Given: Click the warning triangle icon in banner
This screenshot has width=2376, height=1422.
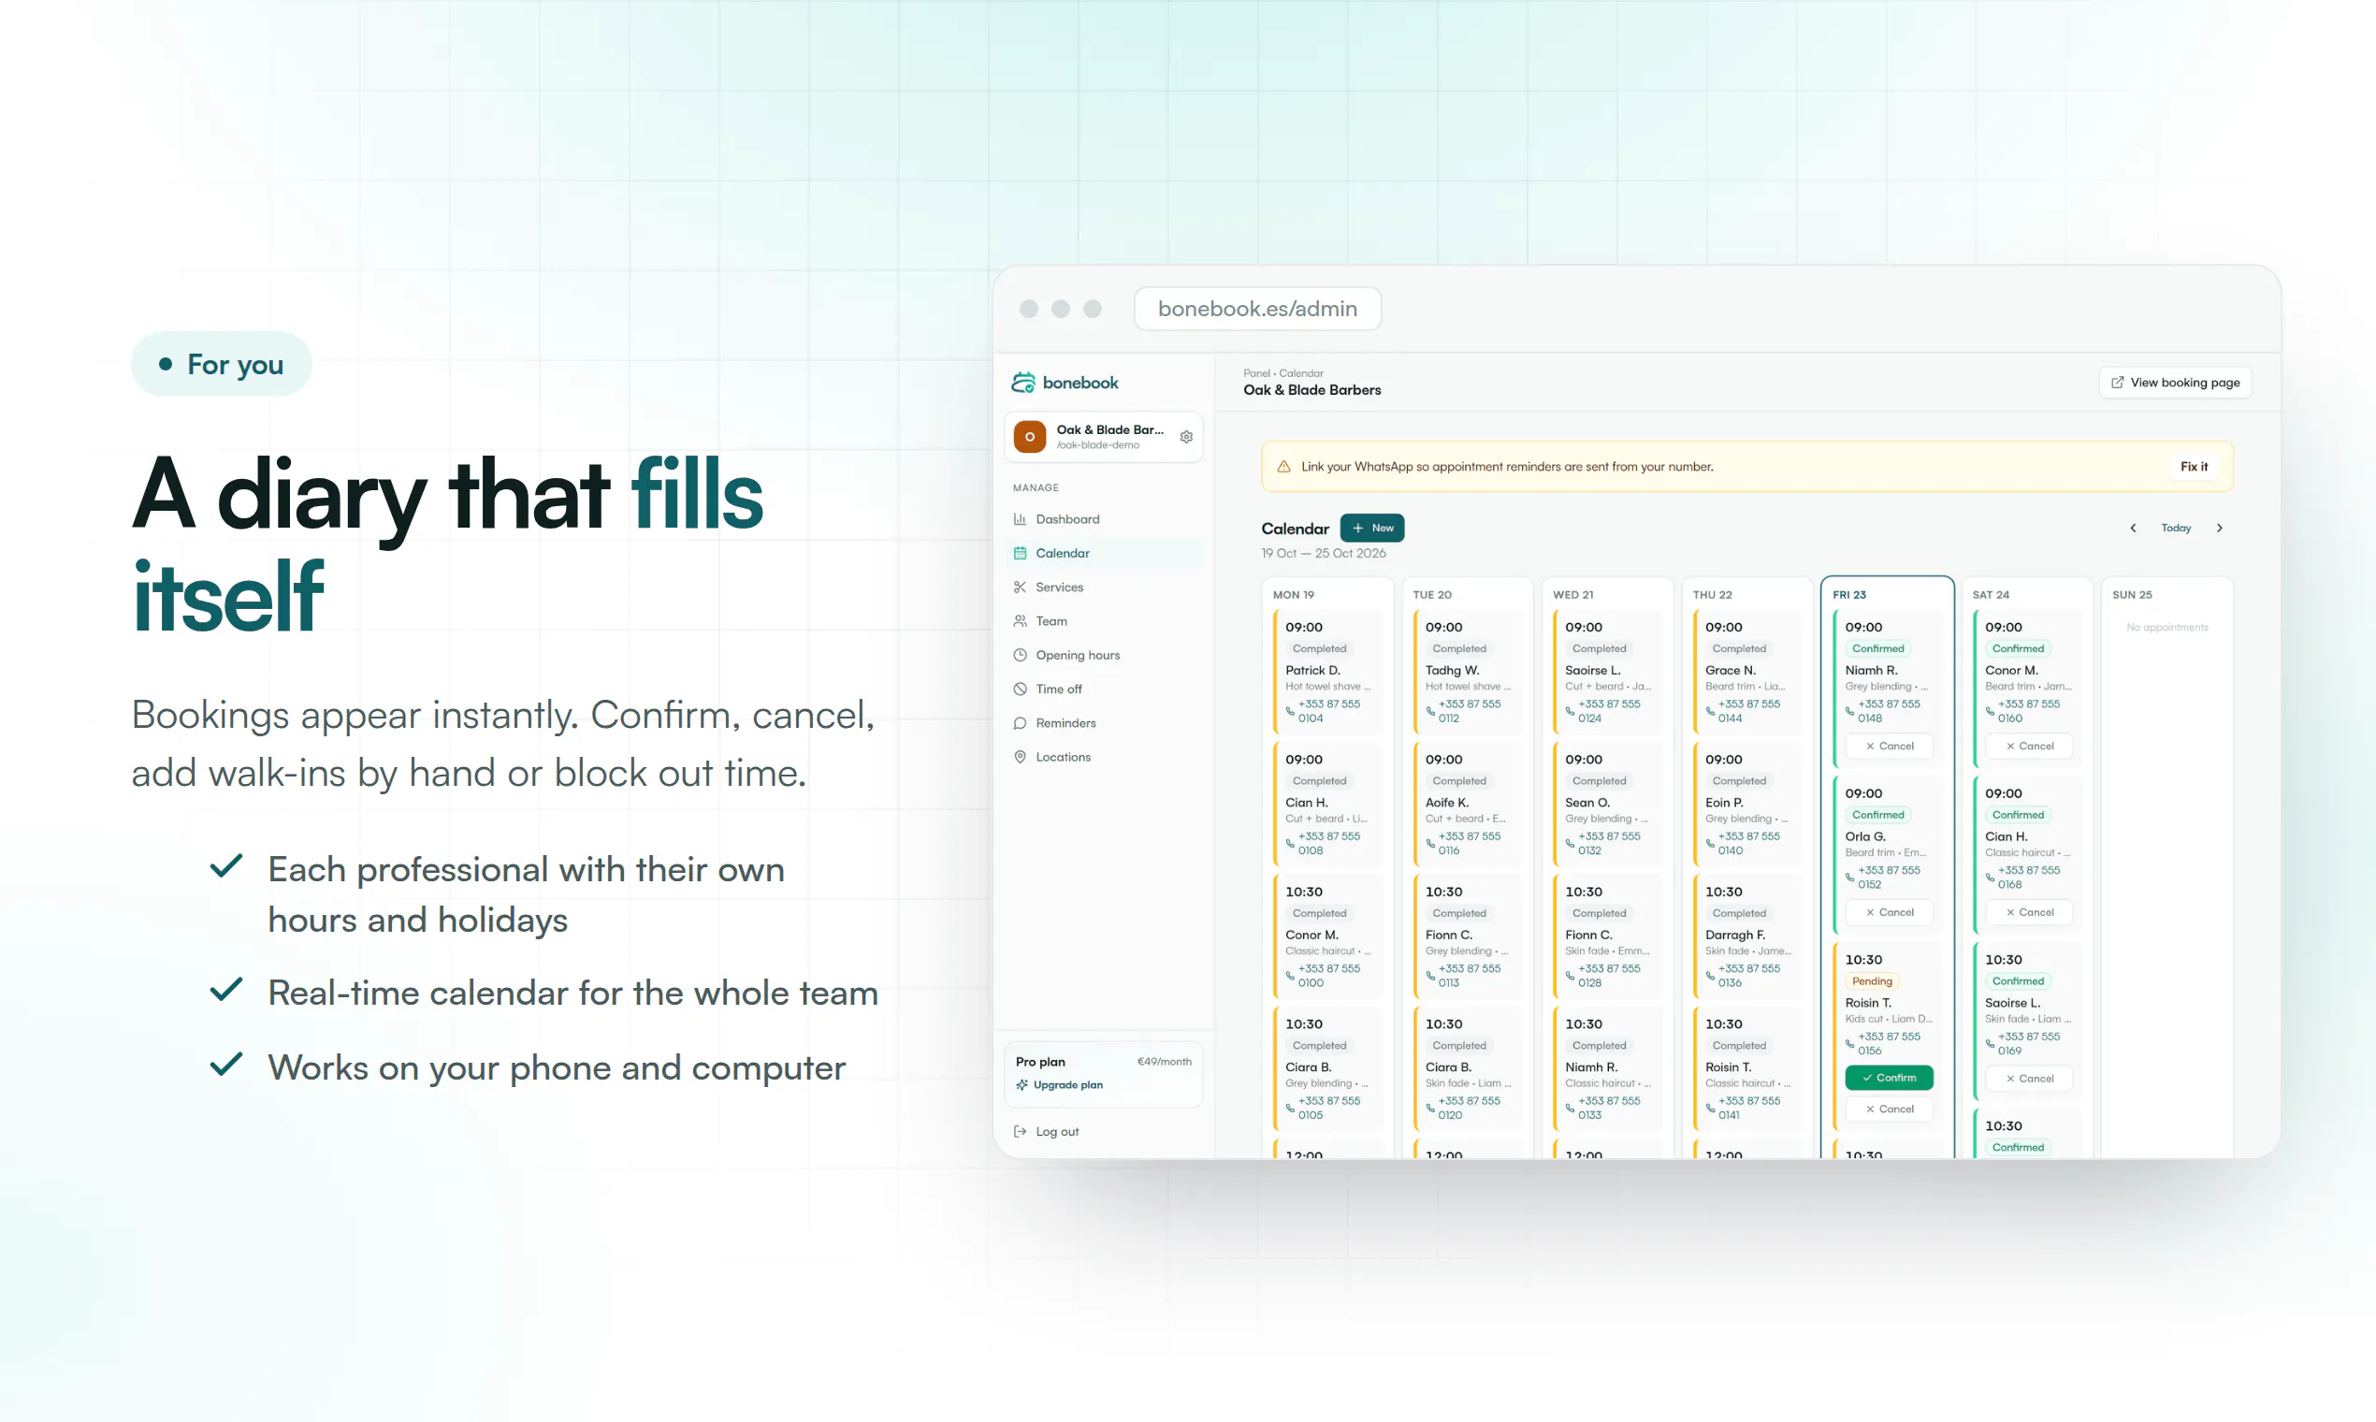Looking at the screenshot, I should click(x=1283, y=467).
